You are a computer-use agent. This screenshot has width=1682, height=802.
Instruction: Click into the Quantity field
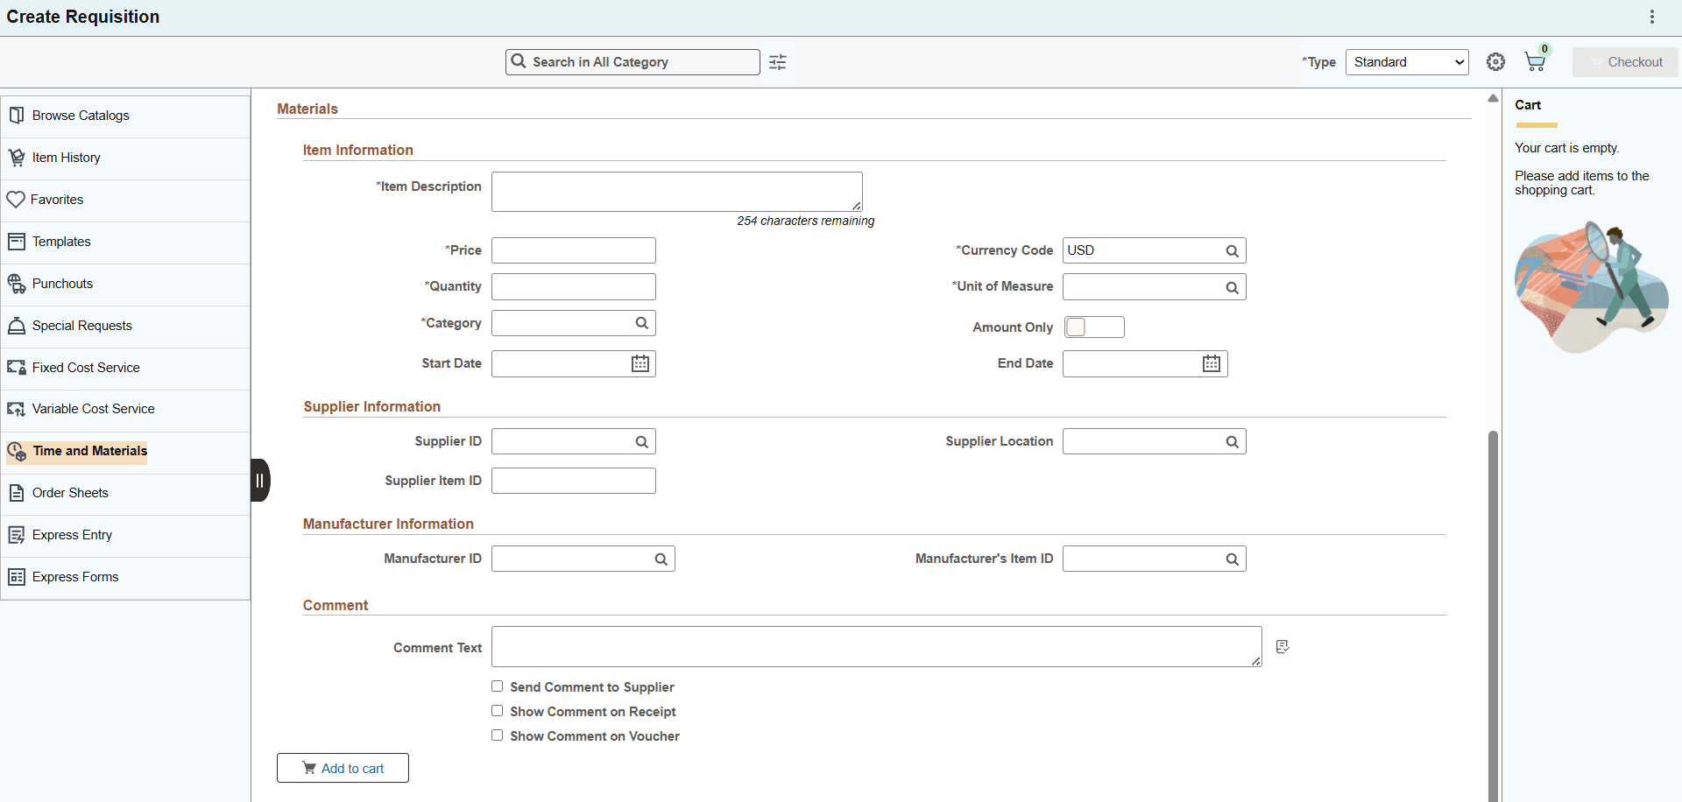(574, 286)
